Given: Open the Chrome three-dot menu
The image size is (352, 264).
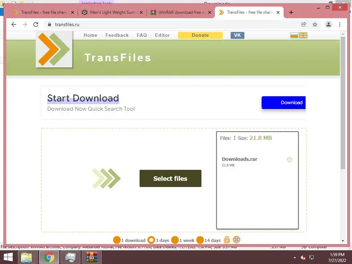Looking at the screenshot, I should pos(340,24).
